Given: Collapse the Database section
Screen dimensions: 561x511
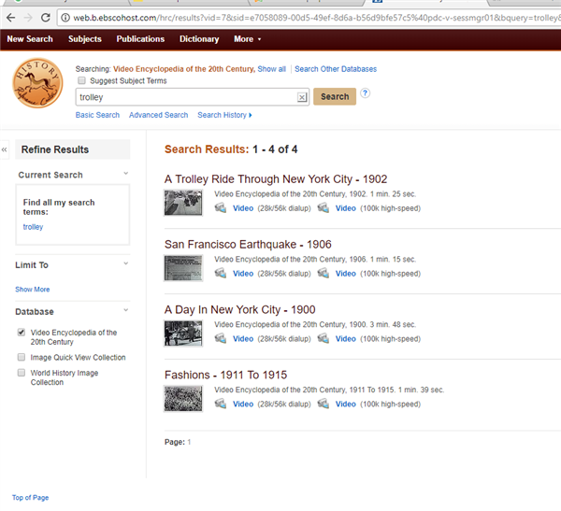Looking at the screenshot, I should [126, 309].
